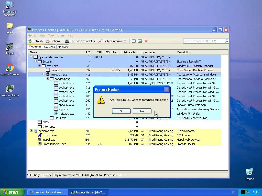Click the Physical memory status bar entry
The width and height of the screenshot is (262, 196).
pos(78,175)
